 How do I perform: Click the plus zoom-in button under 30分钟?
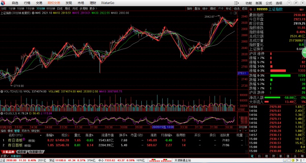point(240,131)
